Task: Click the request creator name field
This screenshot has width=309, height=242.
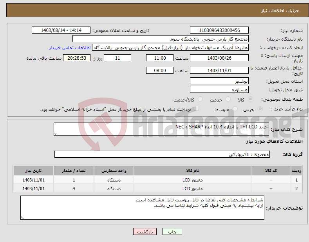Action: tap(170, 48)
